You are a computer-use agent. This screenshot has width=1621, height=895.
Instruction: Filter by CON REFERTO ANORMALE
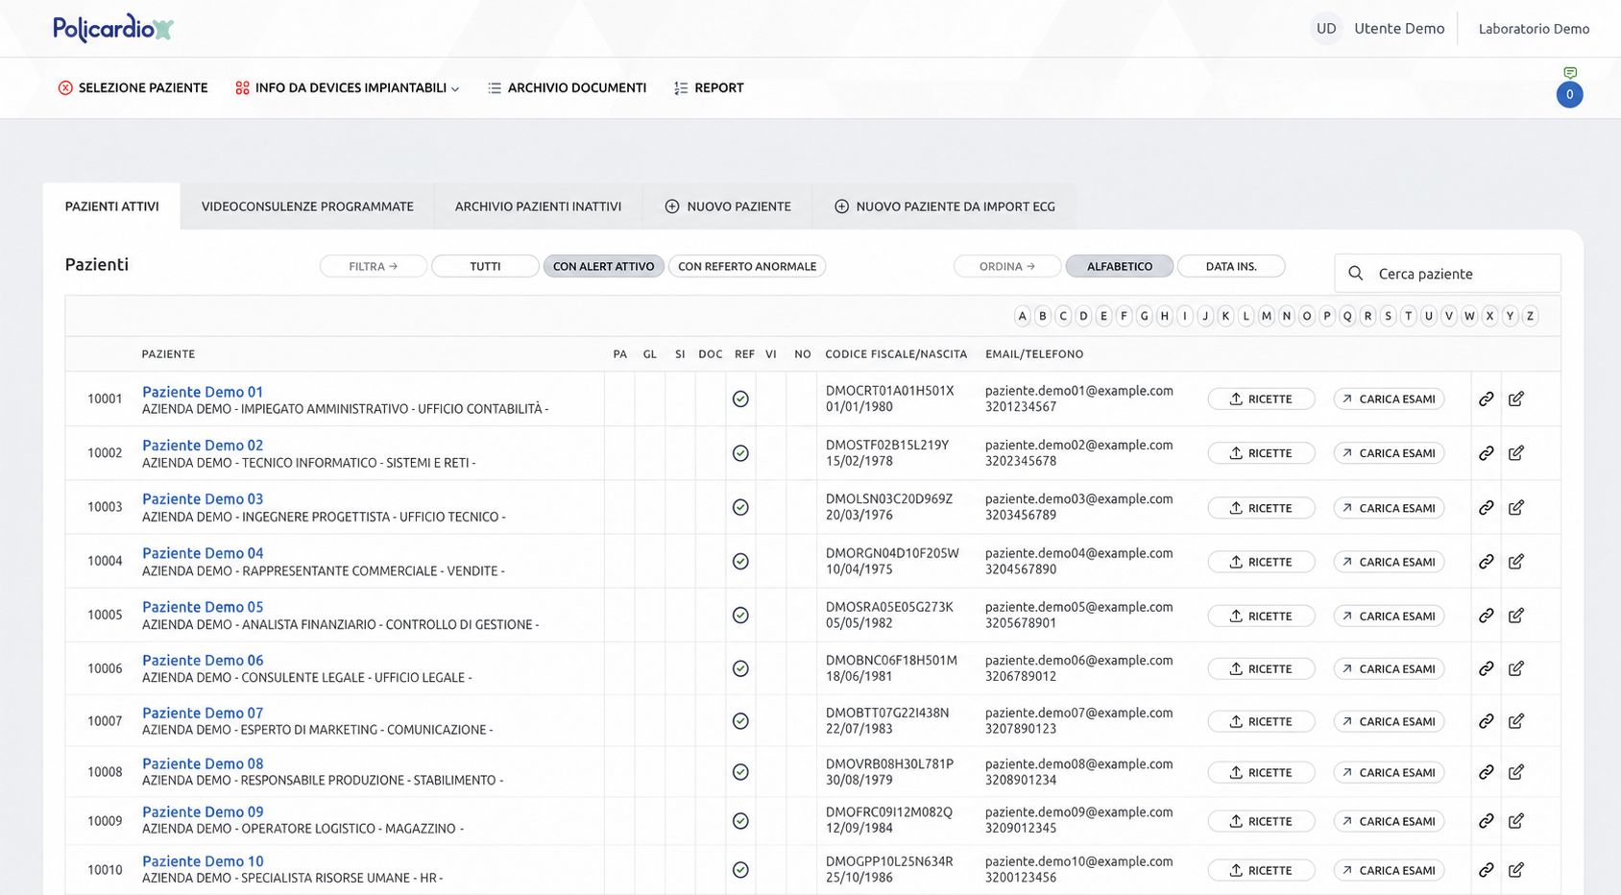click(747, 266)
